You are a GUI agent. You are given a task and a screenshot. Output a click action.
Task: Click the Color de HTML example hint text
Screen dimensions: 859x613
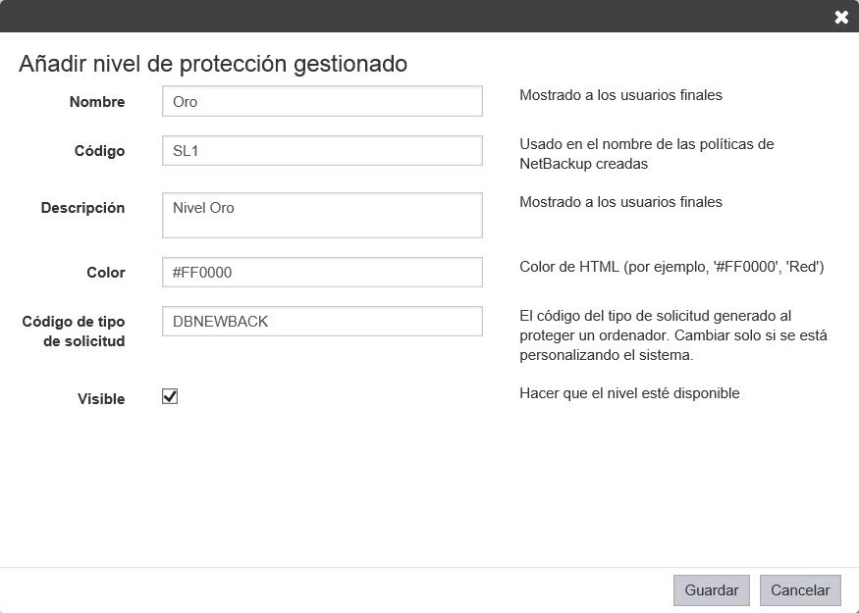pos(671,267)
